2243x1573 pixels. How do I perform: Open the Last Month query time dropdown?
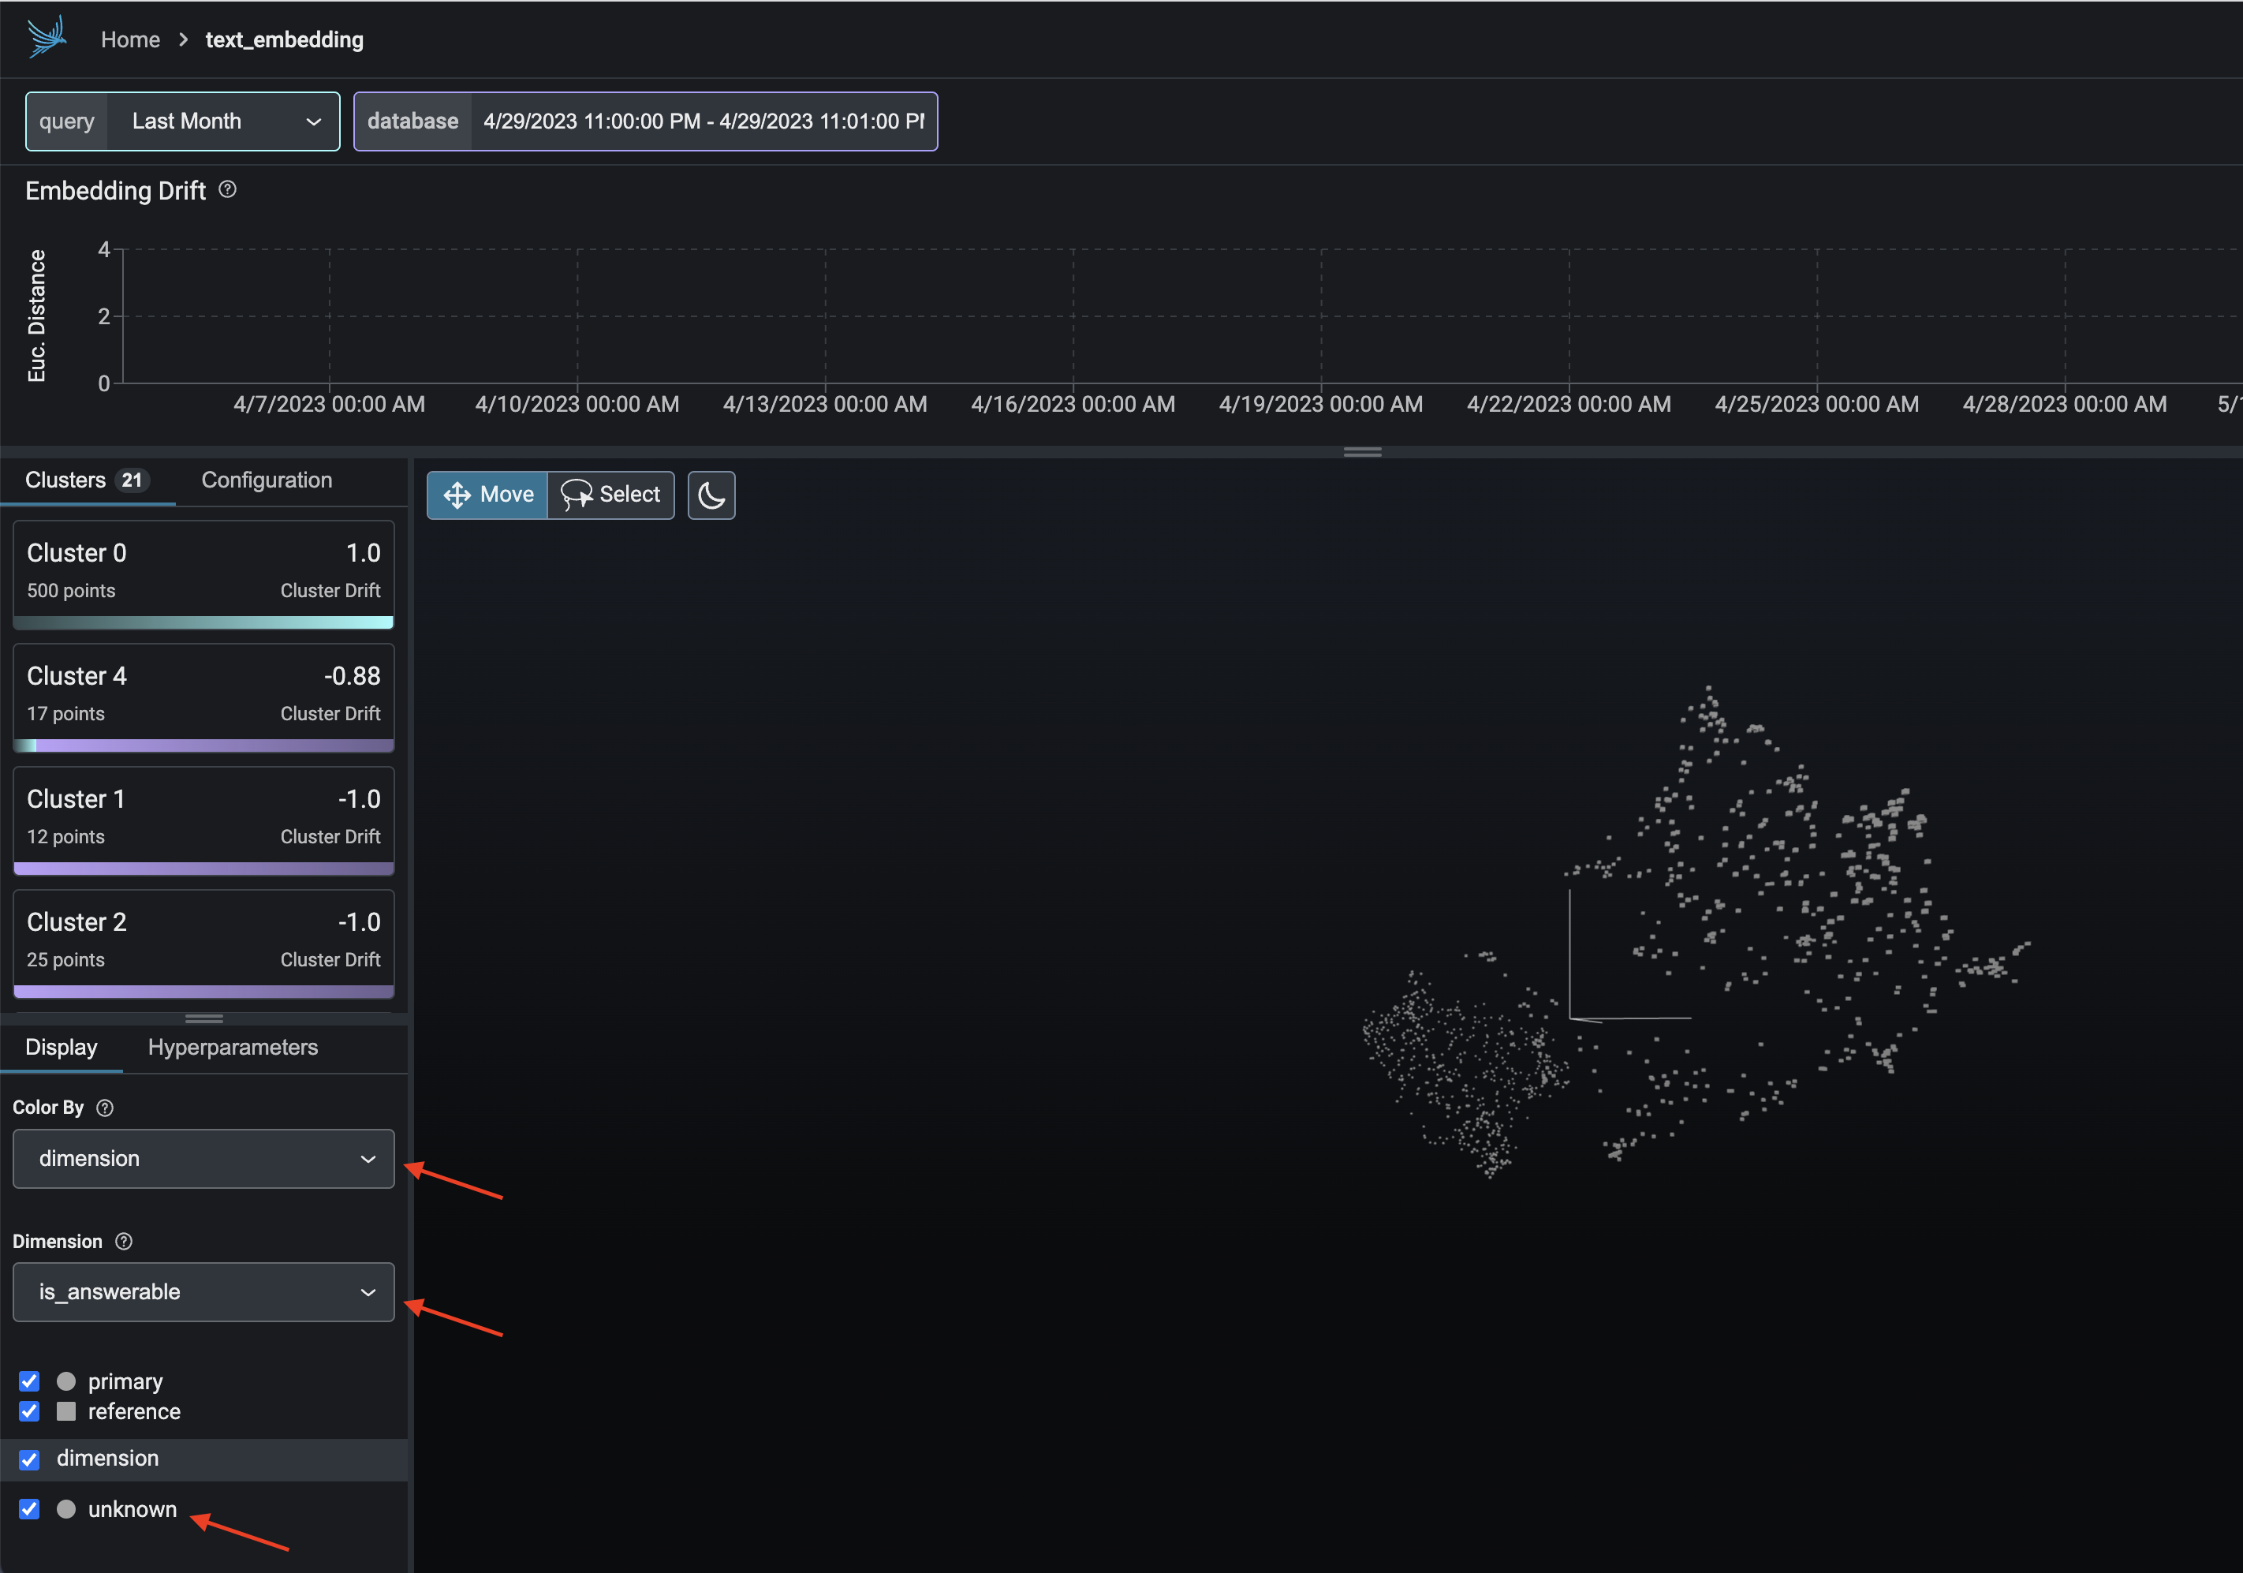[222, 121]
